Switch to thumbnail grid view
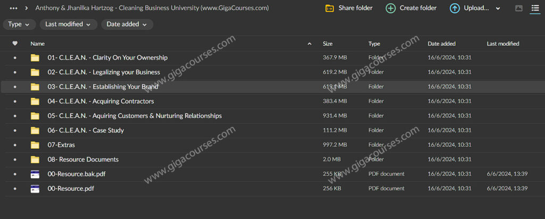Screen dimensions: 545x219 (x=519, y=9)
